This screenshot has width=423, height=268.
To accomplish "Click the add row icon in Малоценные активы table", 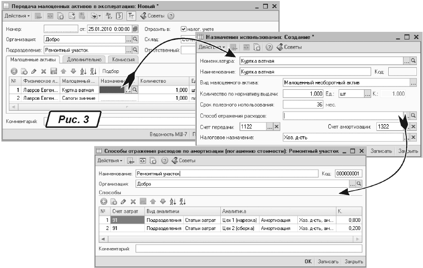I will 13,71.
